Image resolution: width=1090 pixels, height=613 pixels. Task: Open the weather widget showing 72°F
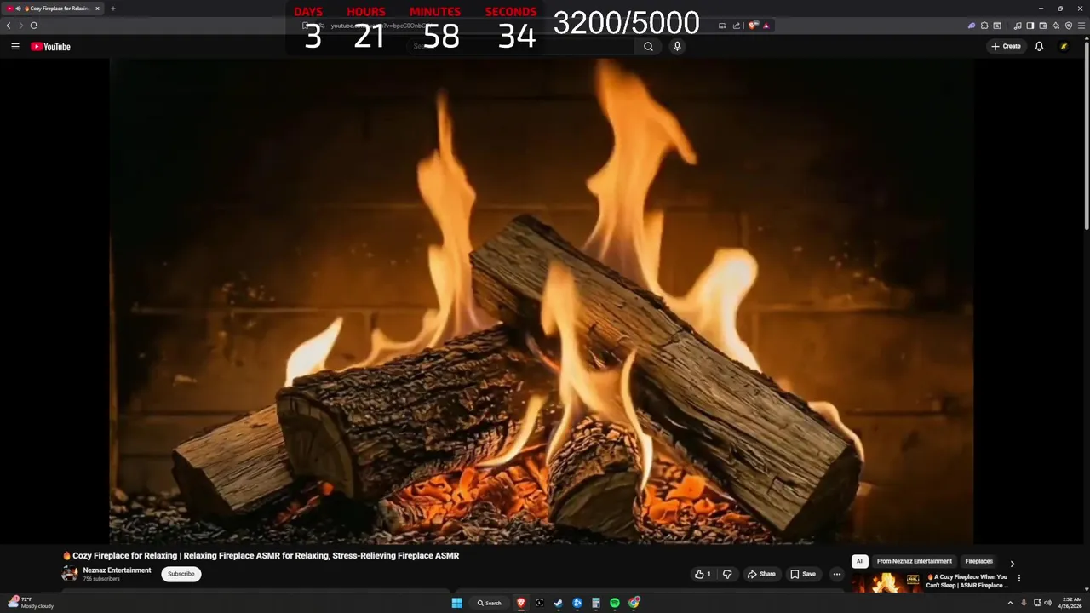[32, 603]
